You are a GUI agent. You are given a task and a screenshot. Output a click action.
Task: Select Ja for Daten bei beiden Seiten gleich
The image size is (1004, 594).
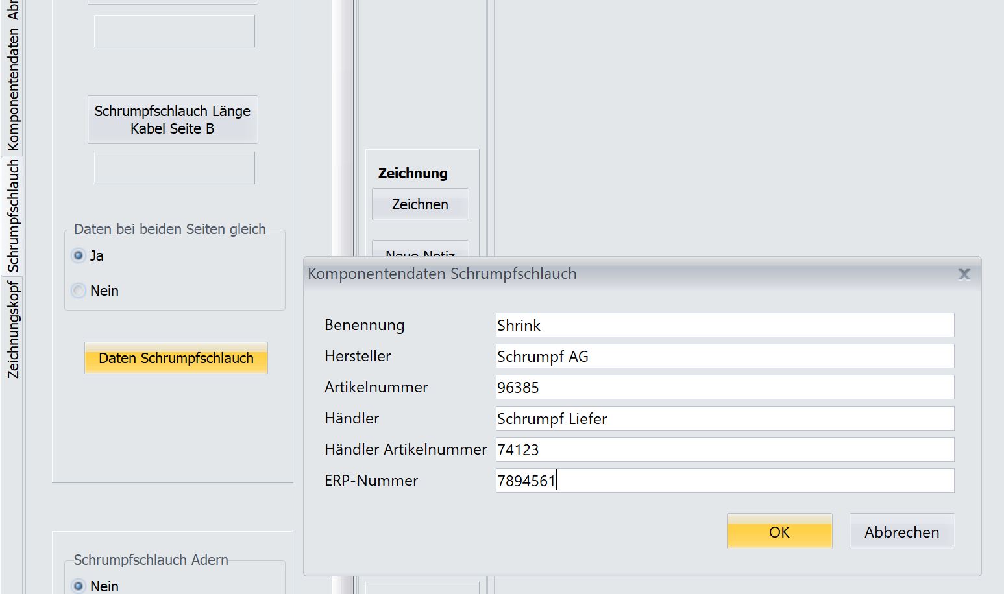pyautogui.click(x=79, y=255)
